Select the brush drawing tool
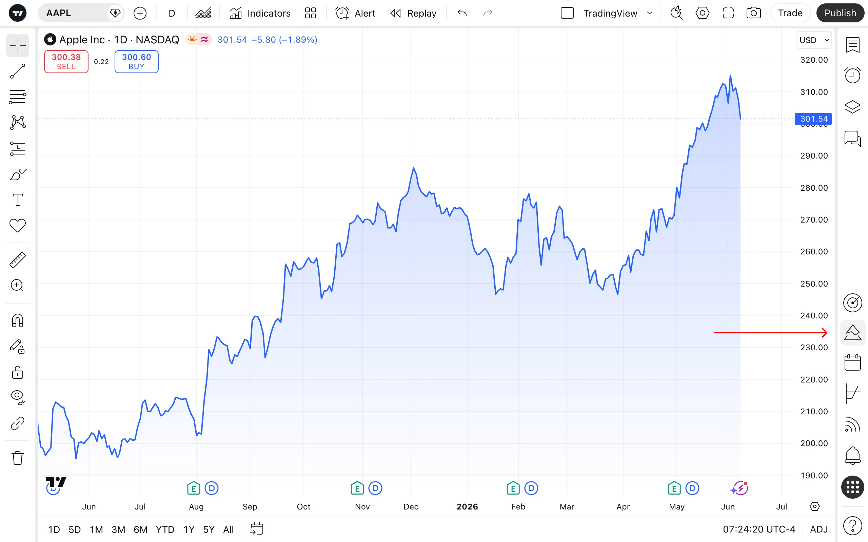Screen dimensions: 868x542 (18, 174)
